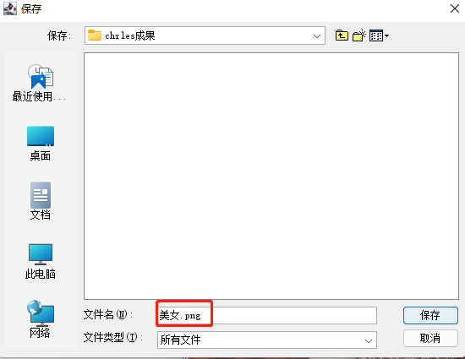Close the 保存 dialog window
The height and width of the screenshot is (359, 465).
[x=454, y=8]
